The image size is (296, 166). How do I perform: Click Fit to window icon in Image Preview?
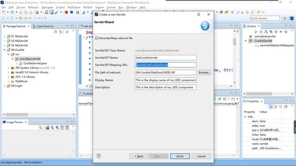pyautogui.click(x=67, y=128)
